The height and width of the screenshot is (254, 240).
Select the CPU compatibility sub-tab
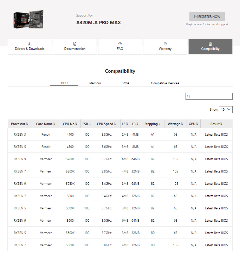pyautogui.click(x=64, y=83)
